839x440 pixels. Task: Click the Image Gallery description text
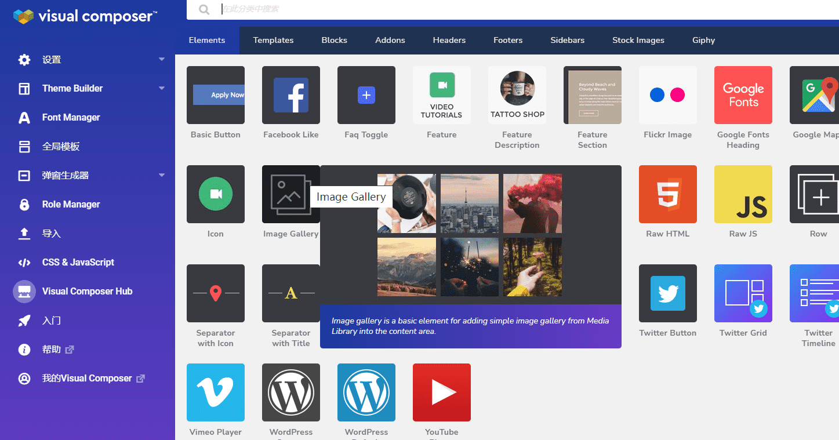(x=470, y=326)
